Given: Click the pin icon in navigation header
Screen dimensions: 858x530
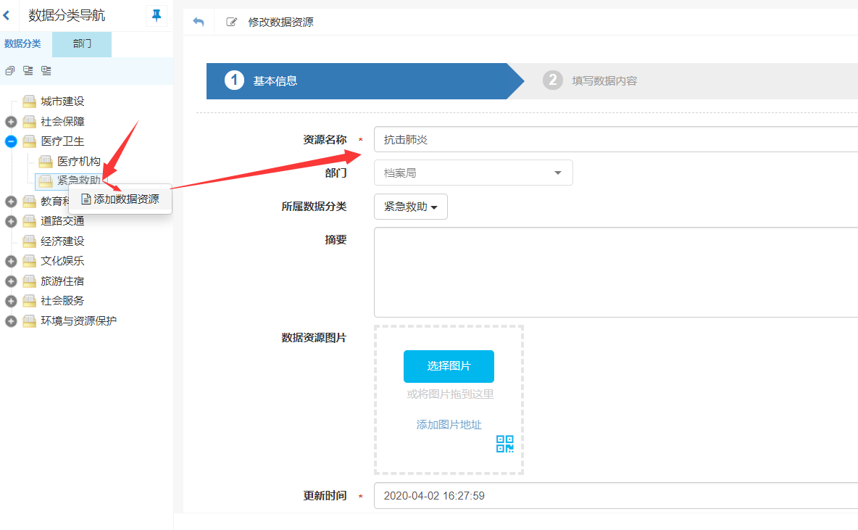Looking at the screenshot, I should (157, 15).
